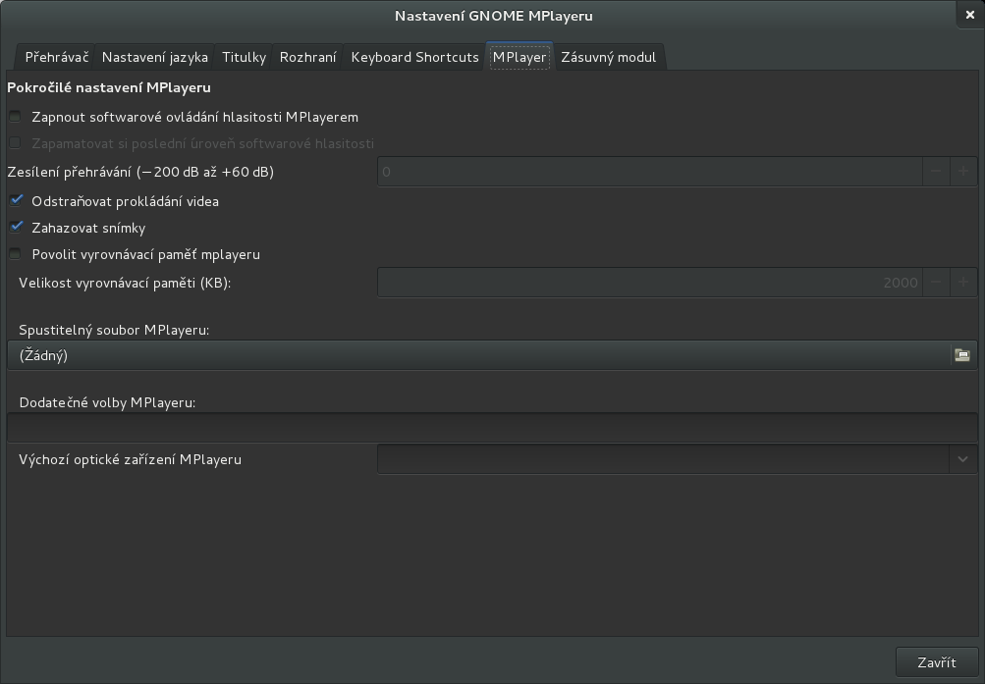
Task: Click the Nastavení GNOME MPlayeru title text
Action: click(x=494, y=16)
